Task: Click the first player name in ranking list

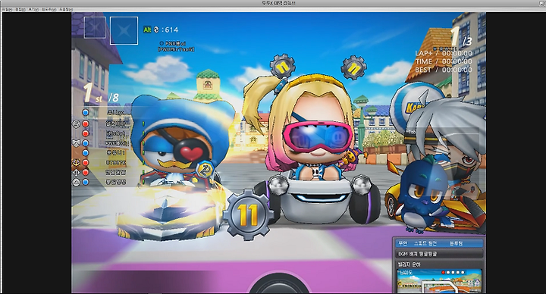Action: coord(116,112)
